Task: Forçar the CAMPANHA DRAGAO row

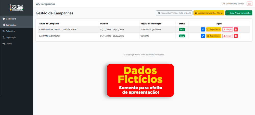Action: [227, 36]
